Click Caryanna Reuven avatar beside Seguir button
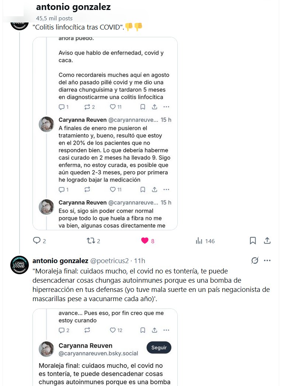Screen dimensions: 281x386 [x=46, y=349]
